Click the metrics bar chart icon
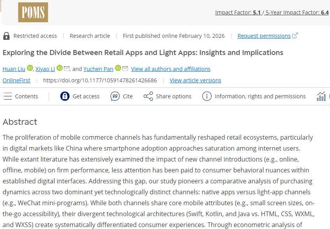Image resolution: width=330 pixels, height=229 pixels. (x=321, y=96)
